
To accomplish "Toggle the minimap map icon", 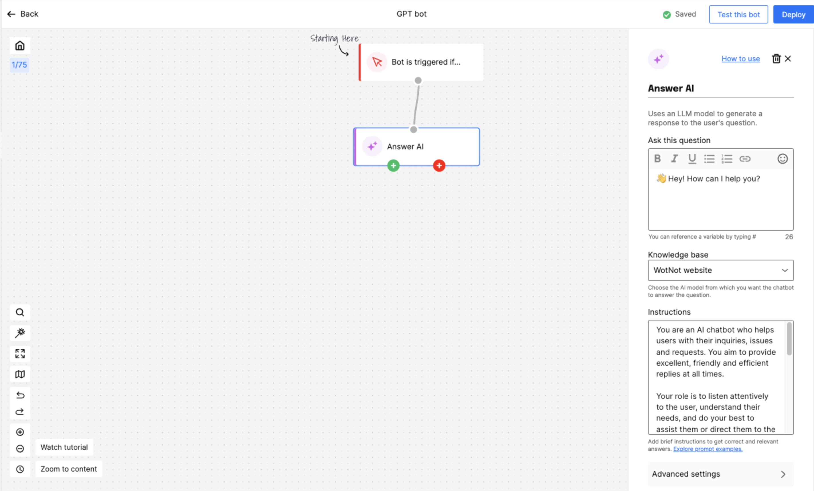I will tap(20, 374).
